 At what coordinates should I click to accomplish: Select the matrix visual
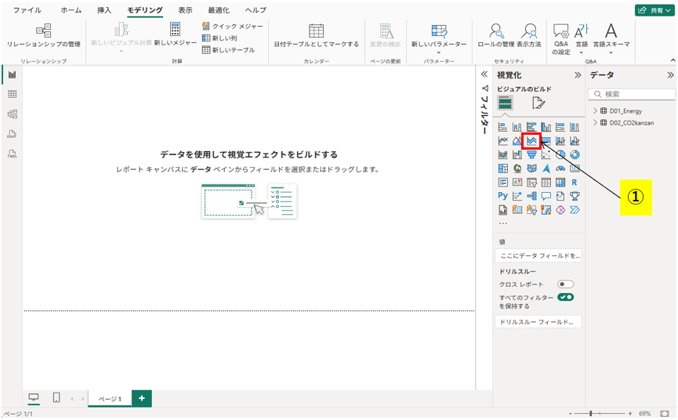560,183
